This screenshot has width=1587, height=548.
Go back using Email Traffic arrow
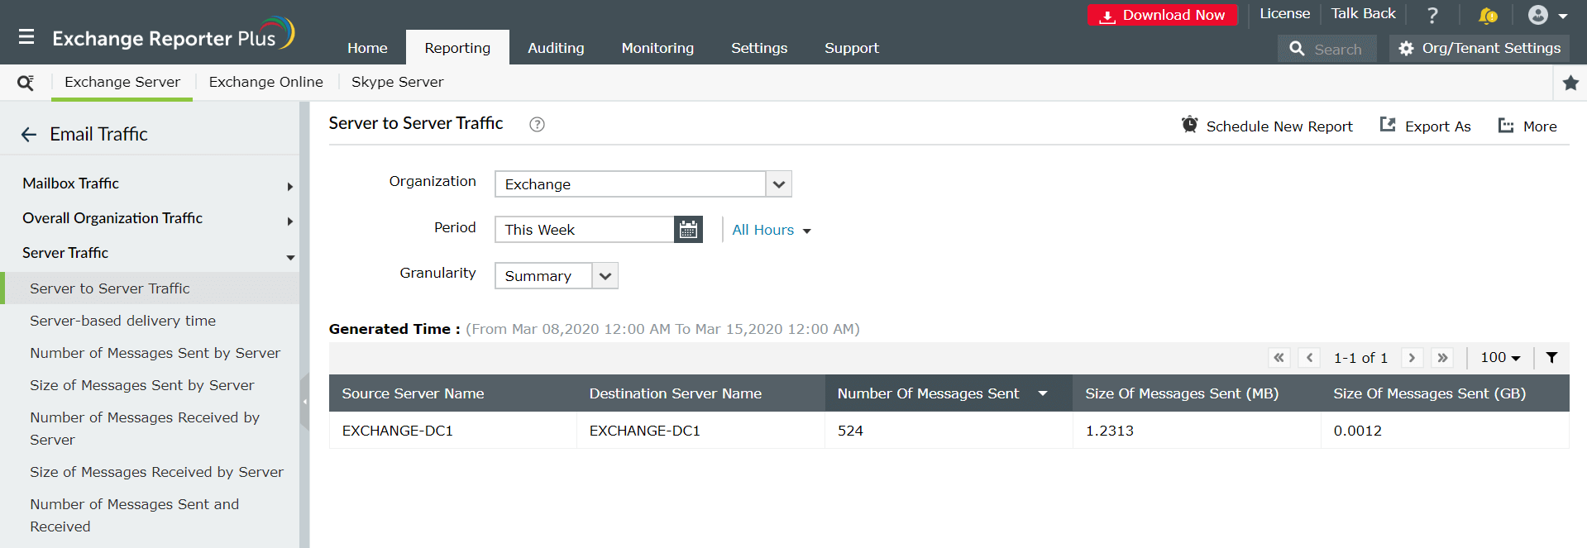29,135
